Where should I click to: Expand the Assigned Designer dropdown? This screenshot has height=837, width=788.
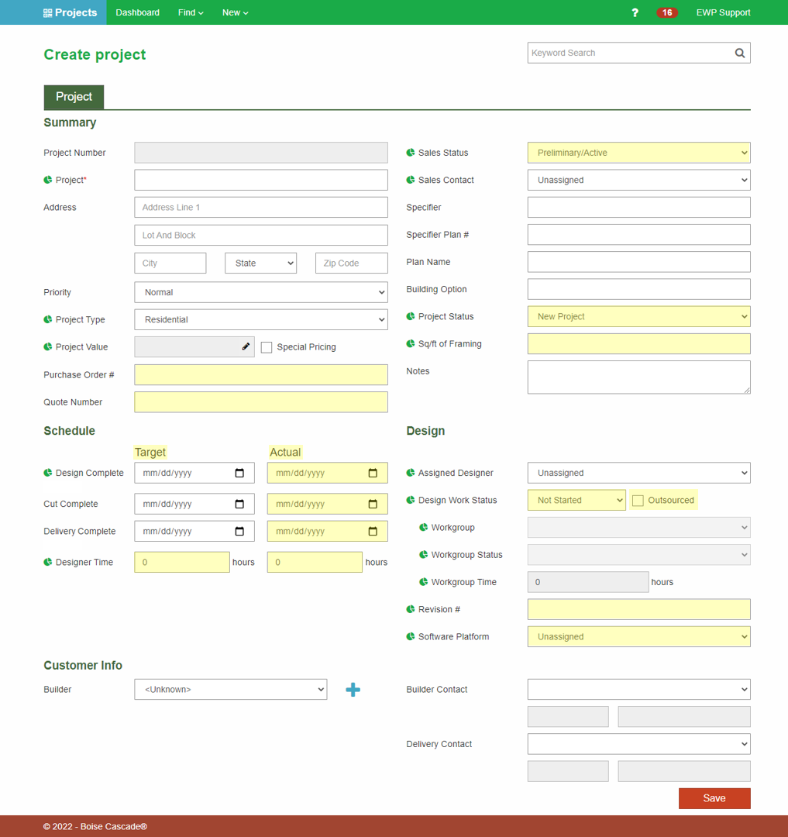pyautogui.click(x=638, y=473)
